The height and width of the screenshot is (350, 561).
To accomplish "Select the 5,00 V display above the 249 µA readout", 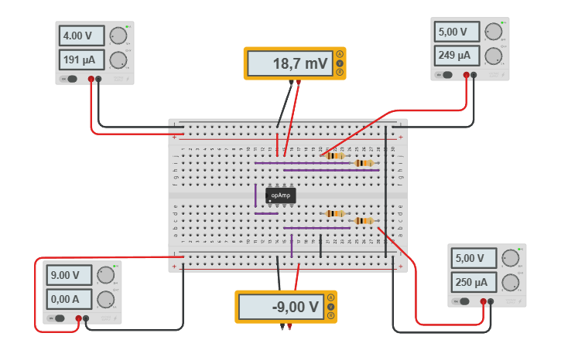I will (457, 32).
